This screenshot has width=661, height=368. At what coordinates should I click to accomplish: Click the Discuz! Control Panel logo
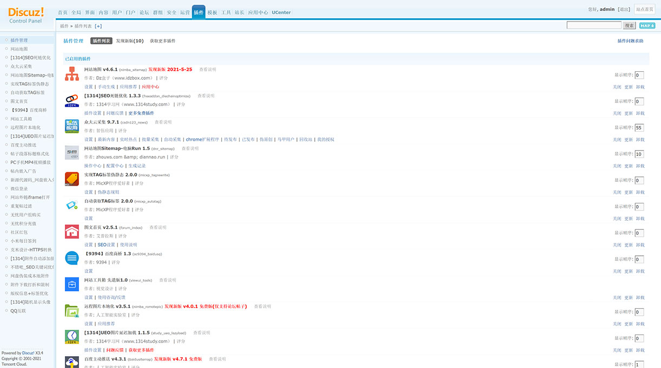(27, 15)
